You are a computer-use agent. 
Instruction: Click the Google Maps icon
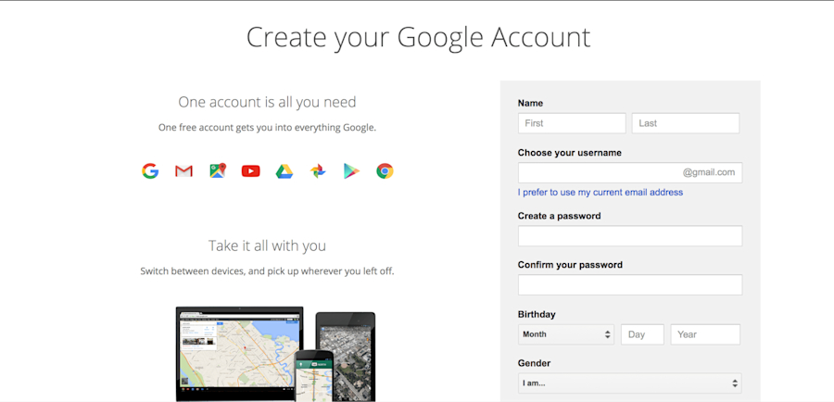(218, 170)
